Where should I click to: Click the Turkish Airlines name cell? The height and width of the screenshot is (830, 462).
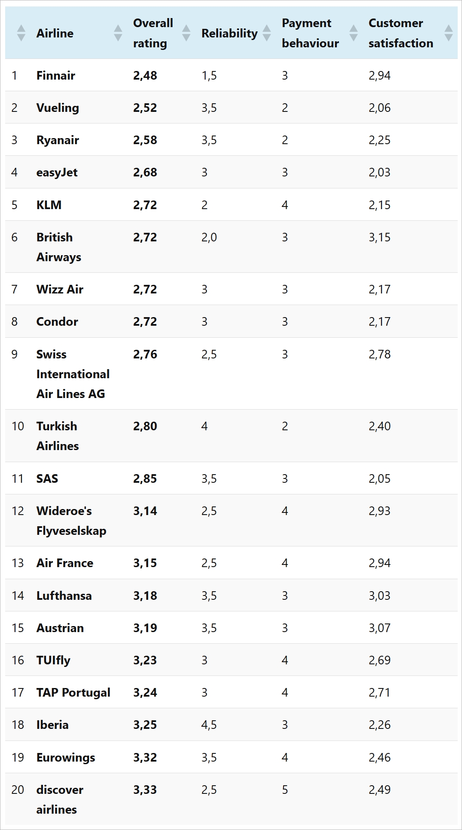tap(57, 436)
